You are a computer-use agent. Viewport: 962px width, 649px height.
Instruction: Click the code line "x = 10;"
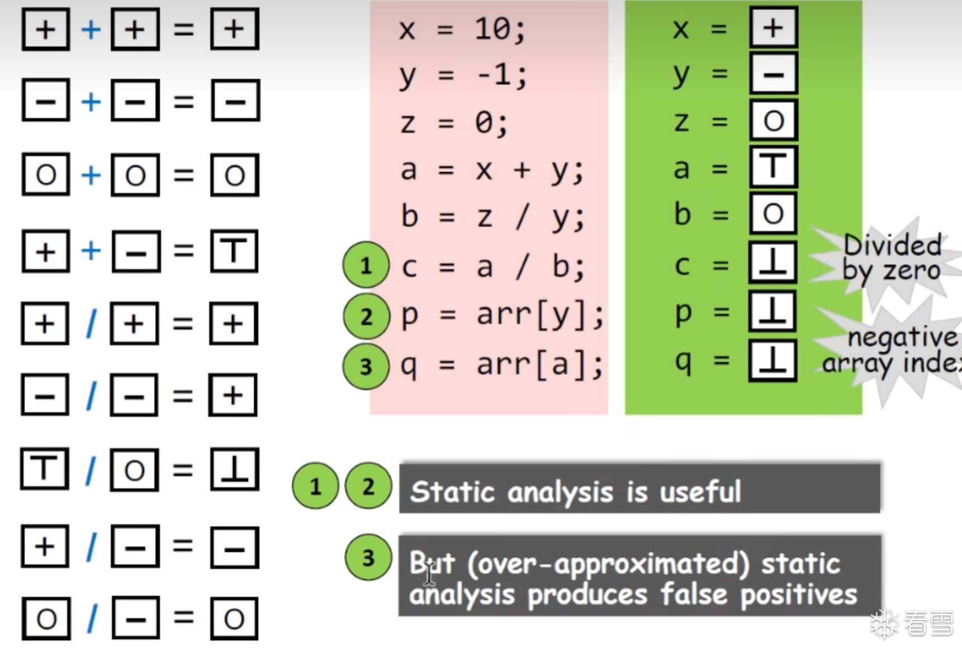click(x=462, y=29)
